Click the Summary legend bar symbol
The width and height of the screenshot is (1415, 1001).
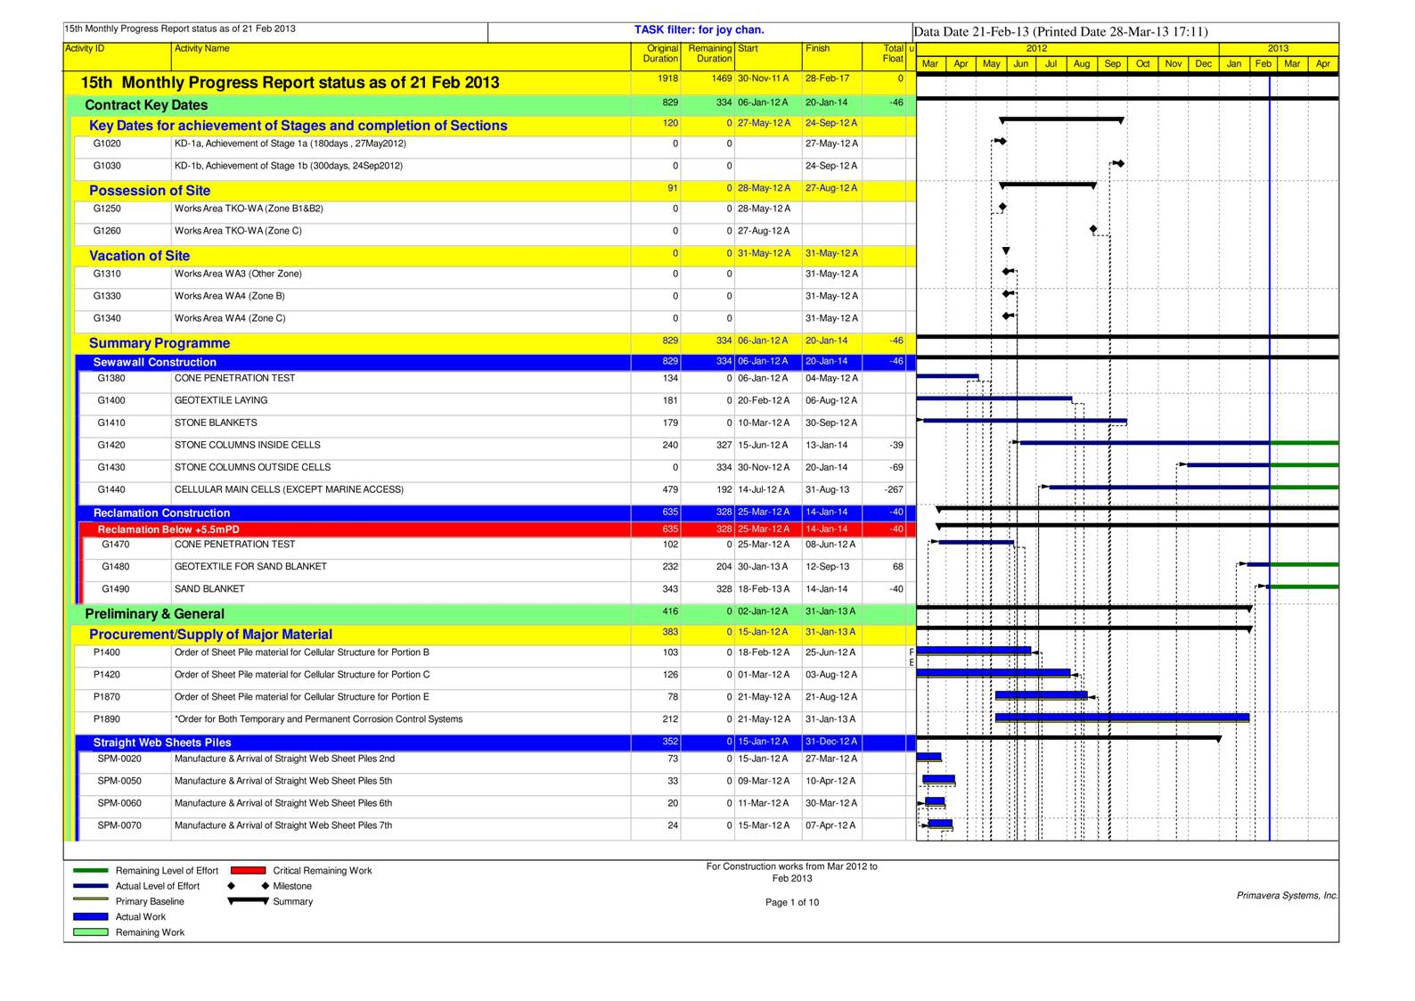[x=249, y=901]
